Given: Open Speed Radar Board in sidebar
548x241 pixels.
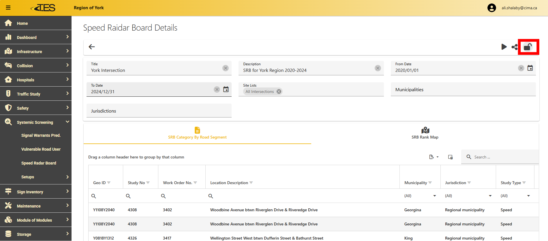Looking at the screenshot, I should coord(39,163).
